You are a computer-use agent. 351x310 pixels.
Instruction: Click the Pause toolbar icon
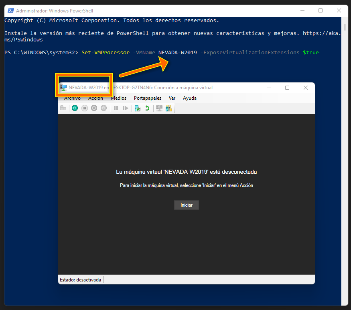116,108
